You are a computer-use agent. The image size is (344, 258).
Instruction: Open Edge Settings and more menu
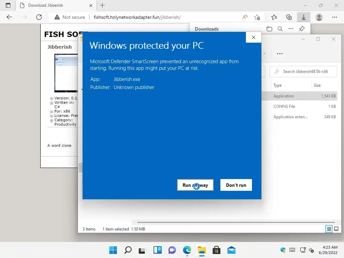pyautogui.click(x=334, y=17)
